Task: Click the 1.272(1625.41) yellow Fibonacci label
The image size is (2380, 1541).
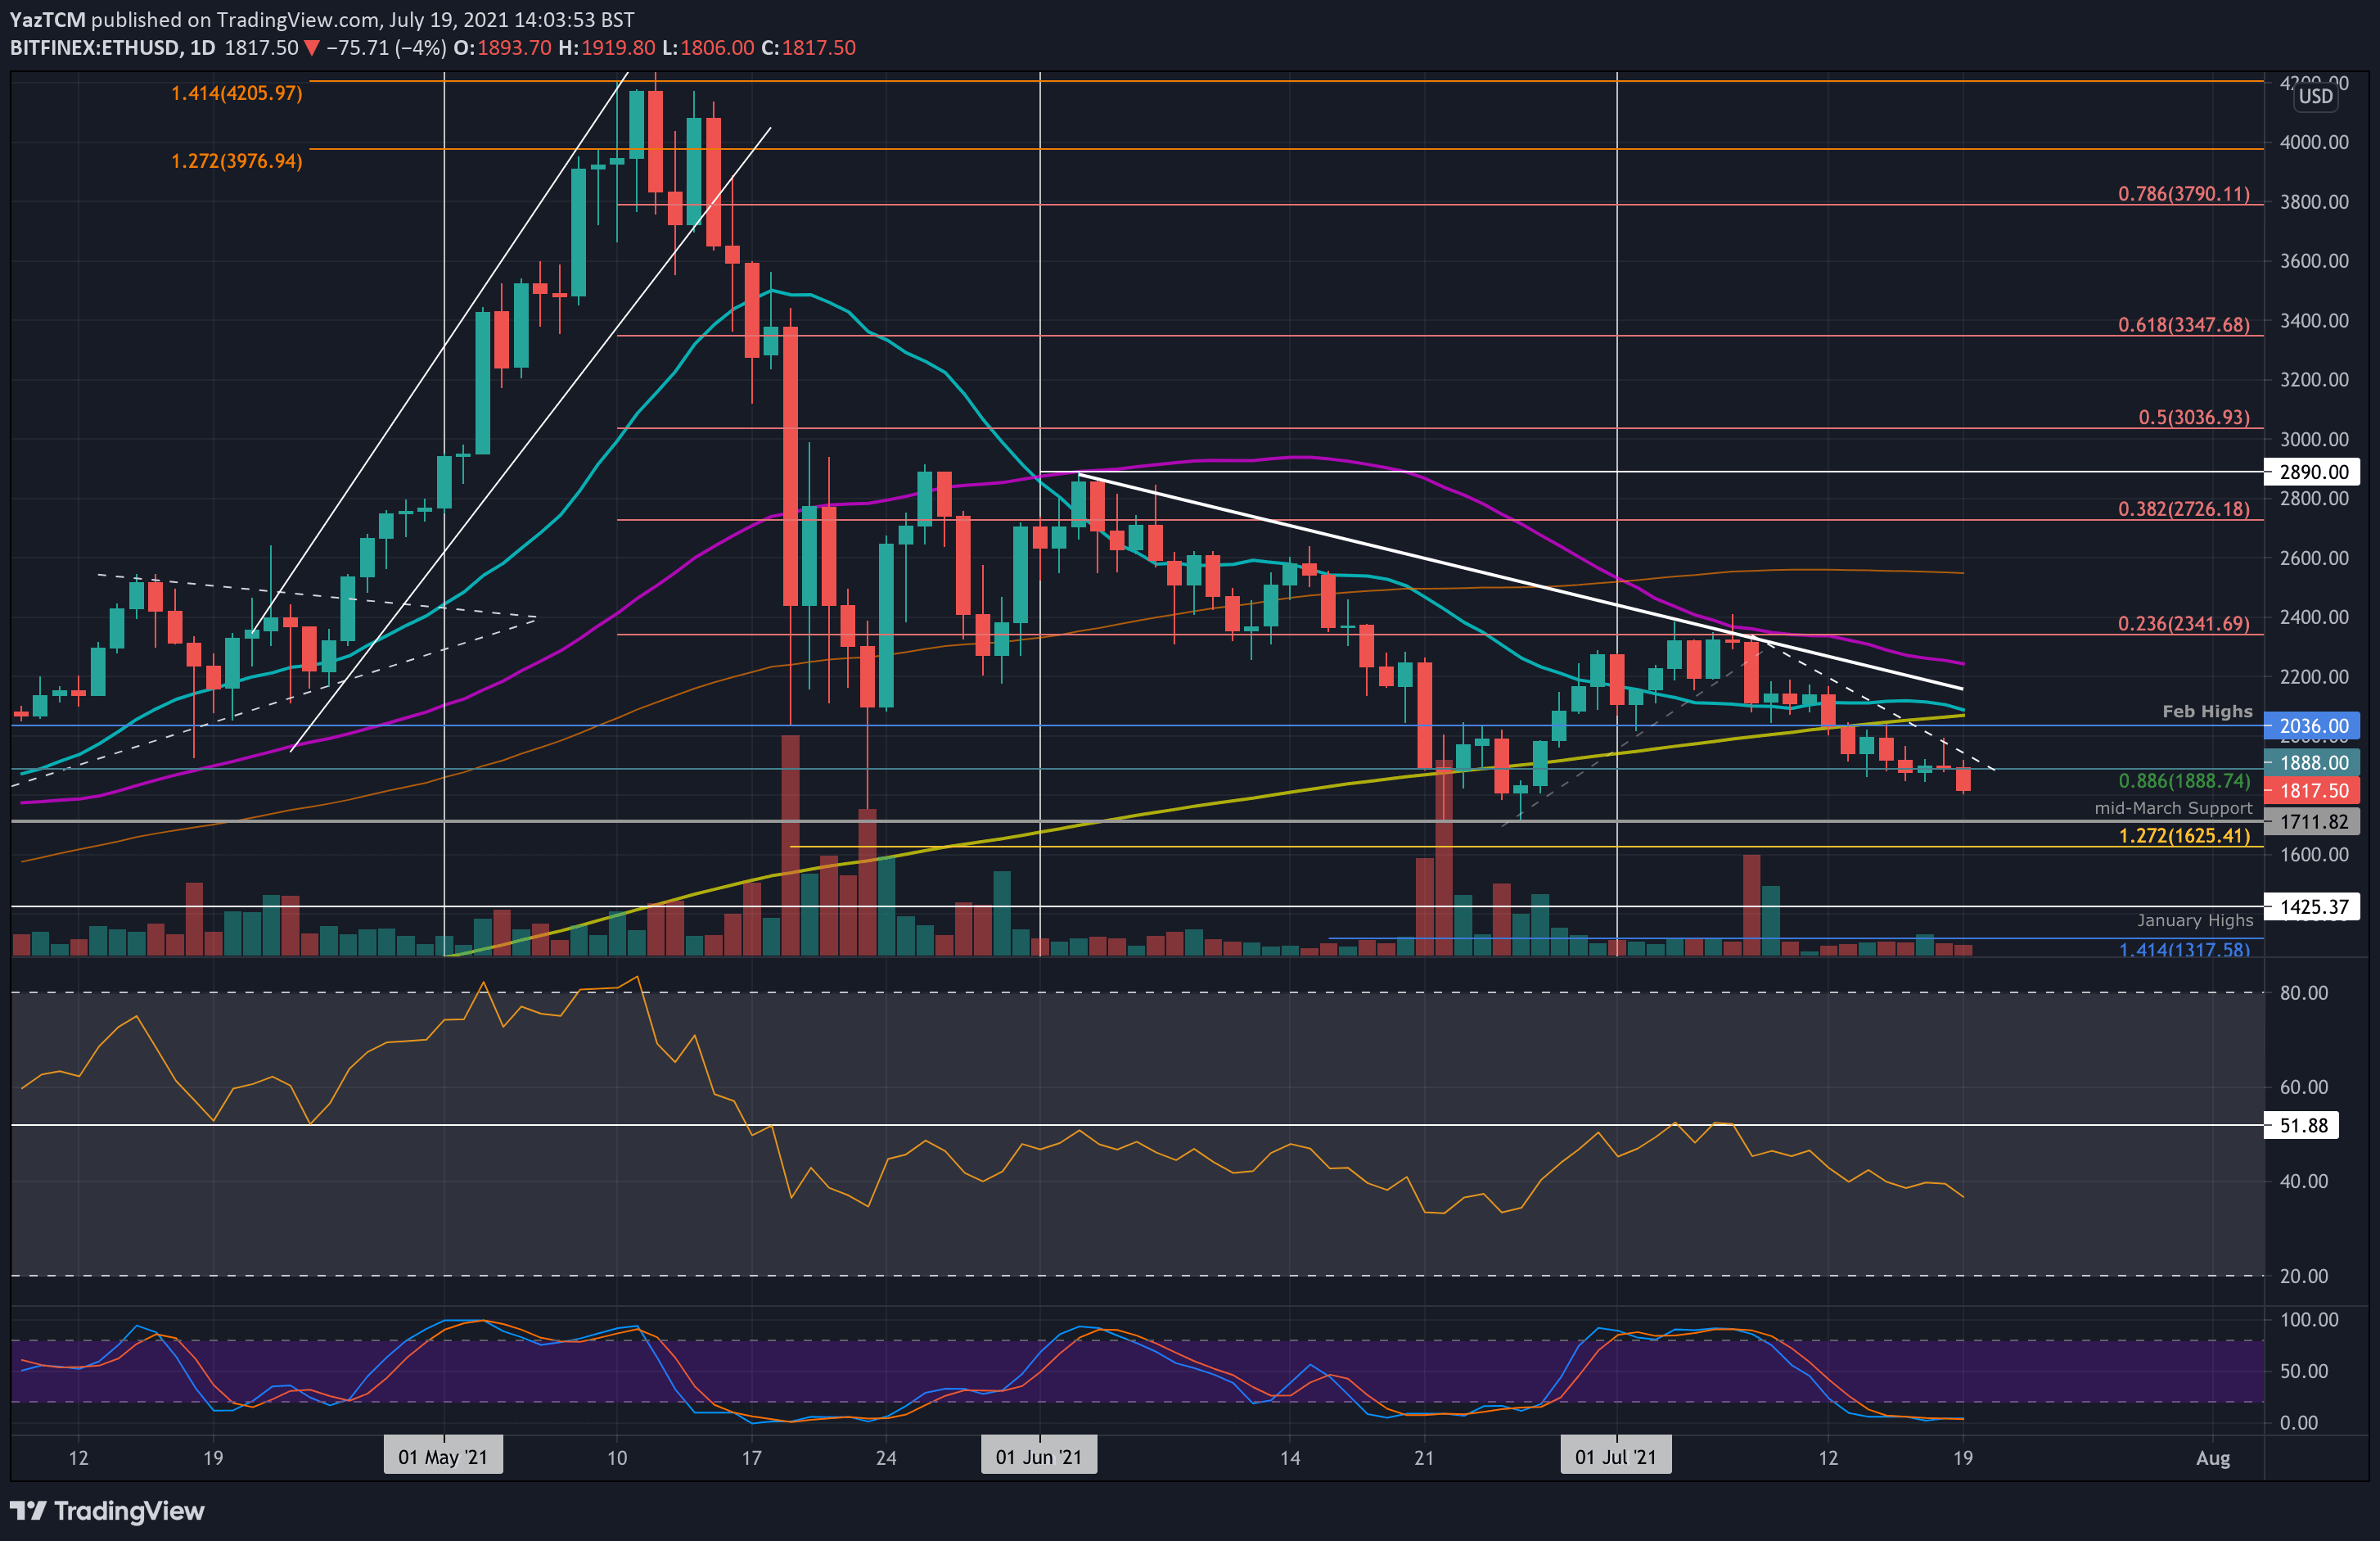Action: (2184, 835)
